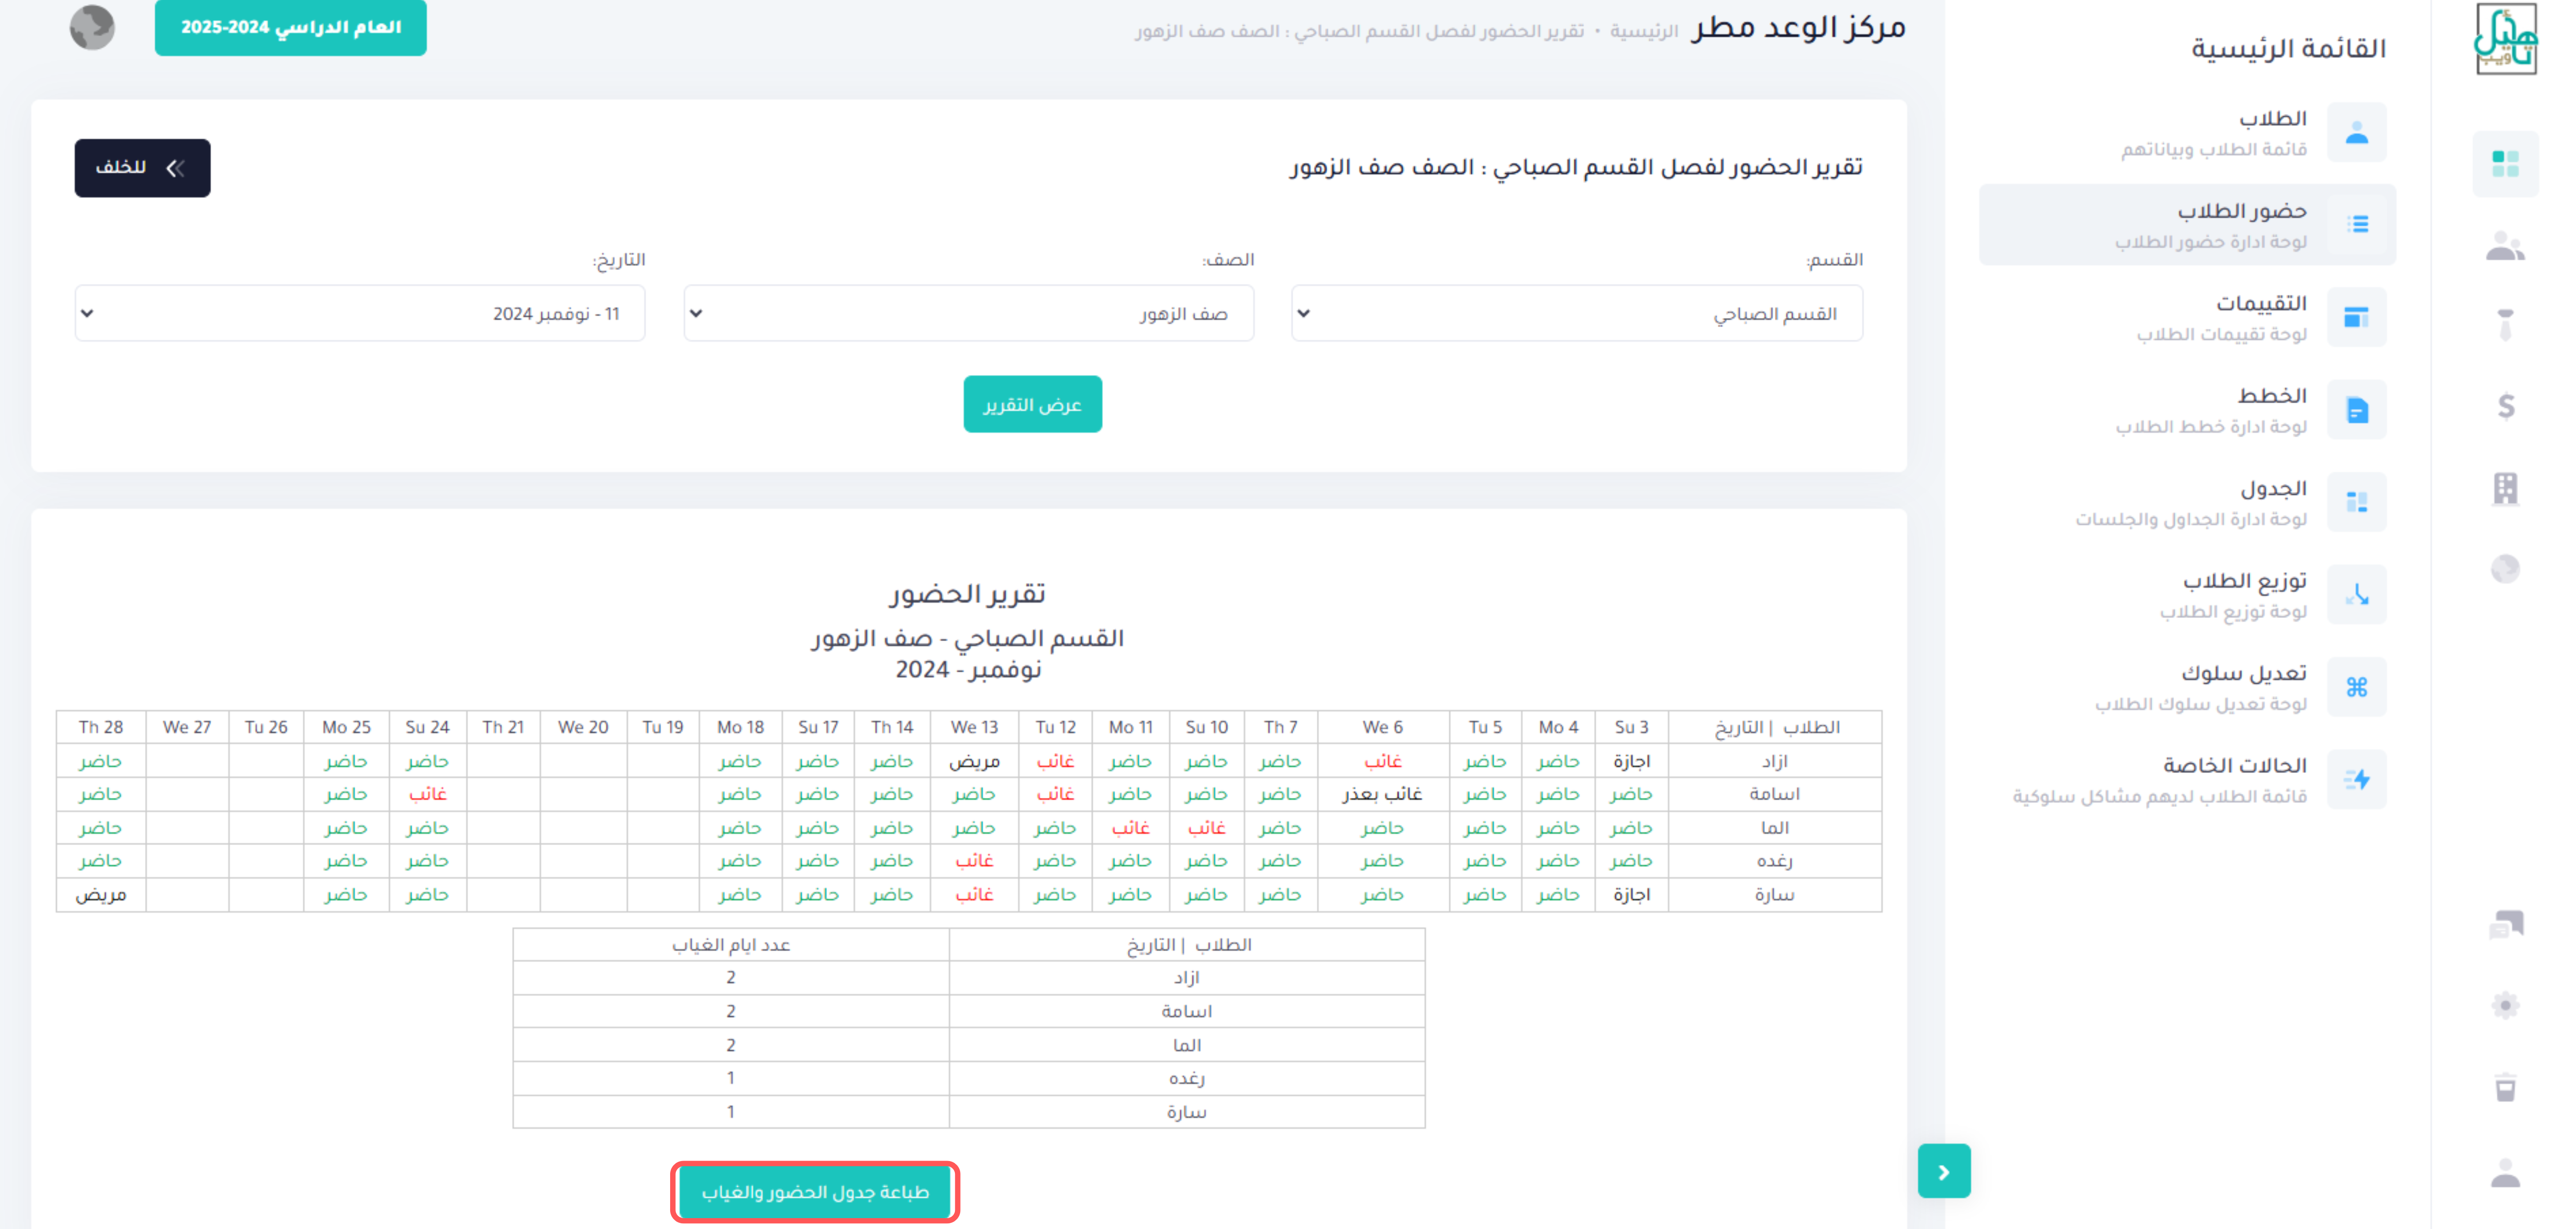Click the العام الدراسي 2024-2025 button
Screen dimensions: 2576x1229
[290, 27]
